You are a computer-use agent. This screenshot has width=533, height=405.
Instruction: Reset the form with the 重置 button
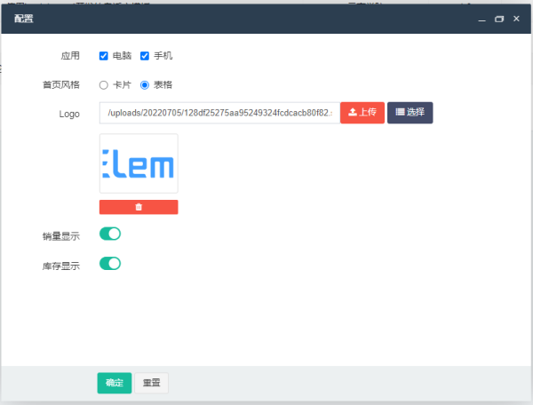pos(151,383)
